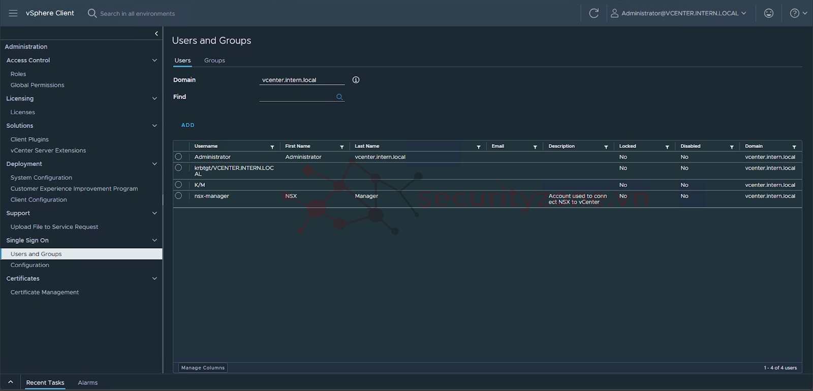
Task: Click the Find field magnifier icon
Action: [x=339, y=97]
